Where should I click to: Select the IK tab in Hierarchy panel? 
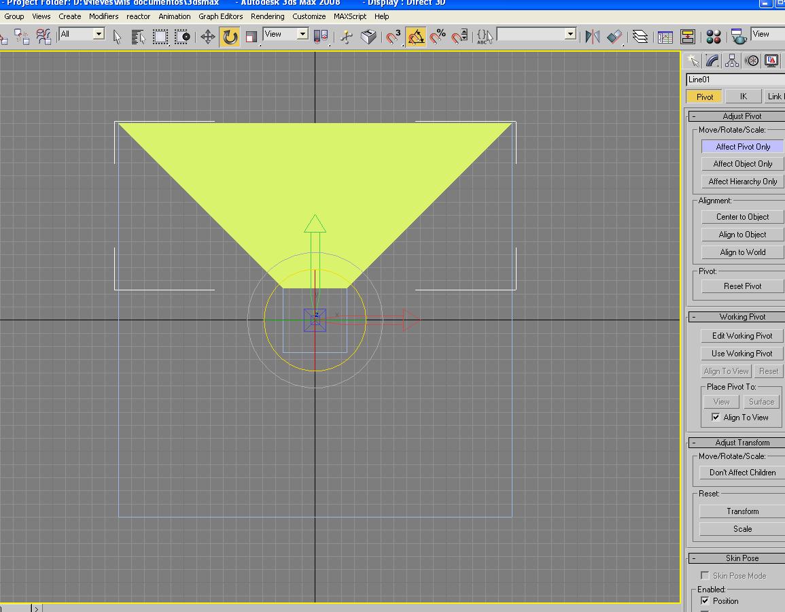click(x=743, y=97)
